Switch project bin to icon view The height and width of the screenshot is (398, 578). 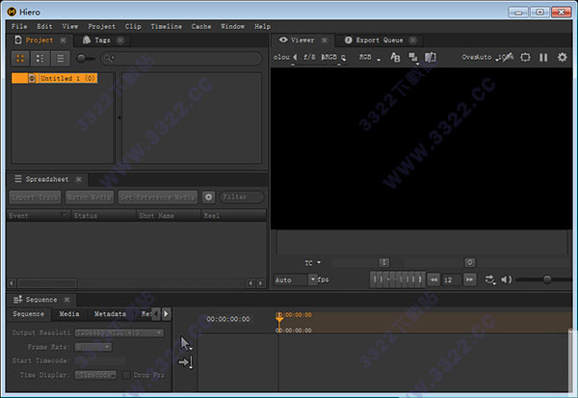click(20, 58)
